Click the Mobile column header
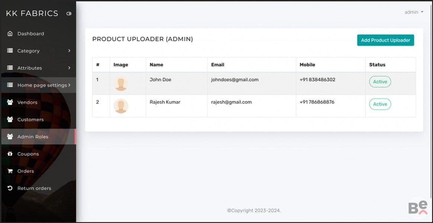The width and height of the screenshot is (433, 223). click(x=307, y=65)
